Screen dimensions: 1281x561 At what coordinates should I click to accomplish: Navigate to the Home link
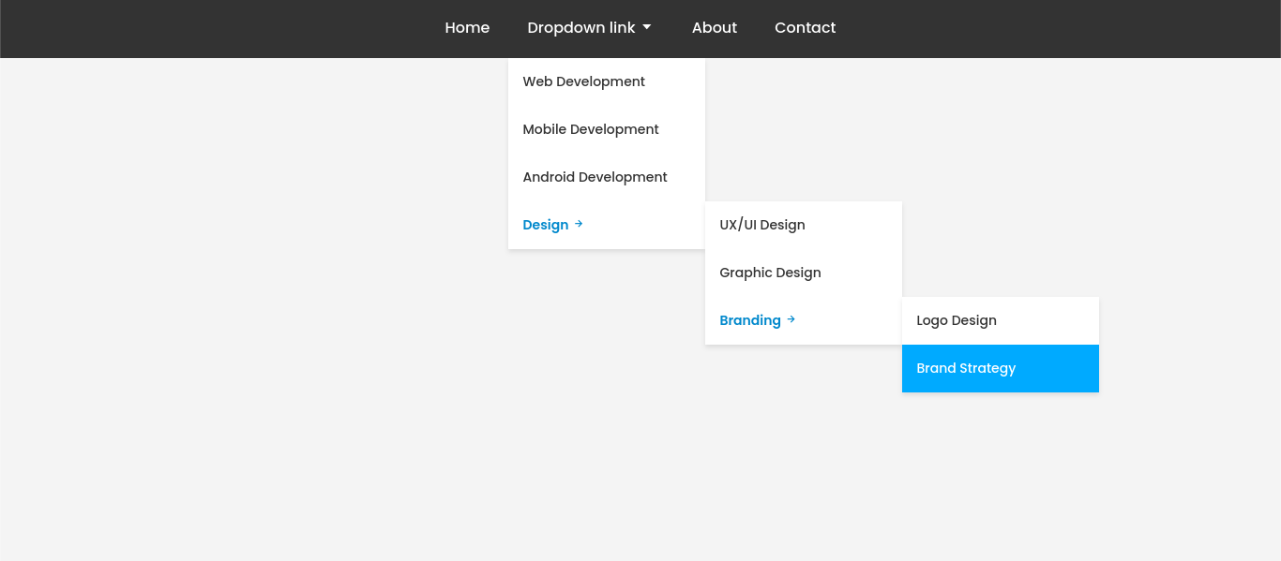(467, 27)
